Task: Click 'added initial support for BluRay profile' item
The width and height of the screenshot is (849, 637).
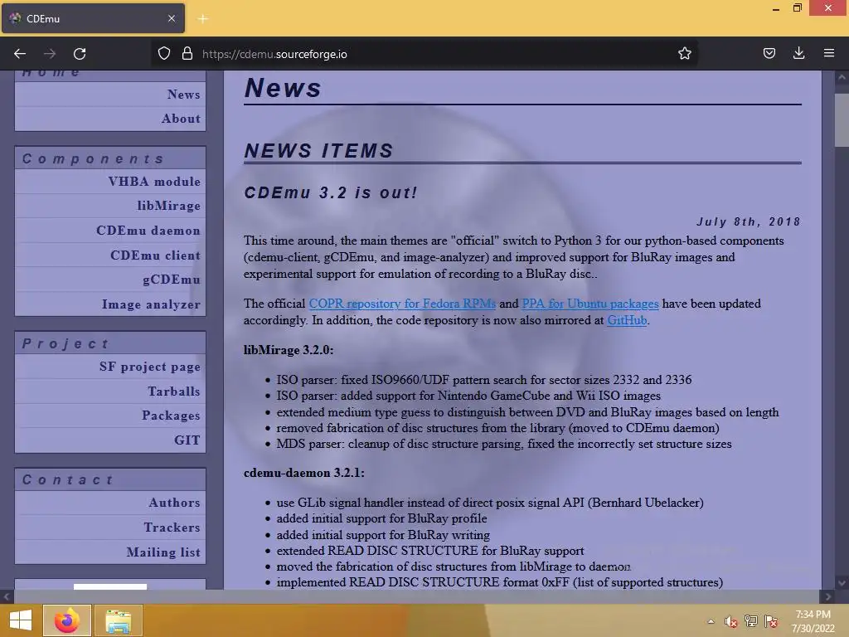Action: tap(381, 519)
